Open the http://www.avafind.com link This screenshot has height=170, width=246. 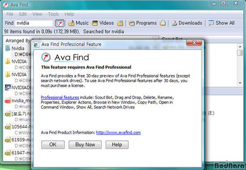(x=118, y=133)
